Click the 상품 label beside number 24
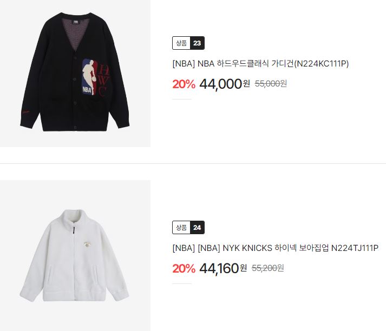 tap(181, 228)
